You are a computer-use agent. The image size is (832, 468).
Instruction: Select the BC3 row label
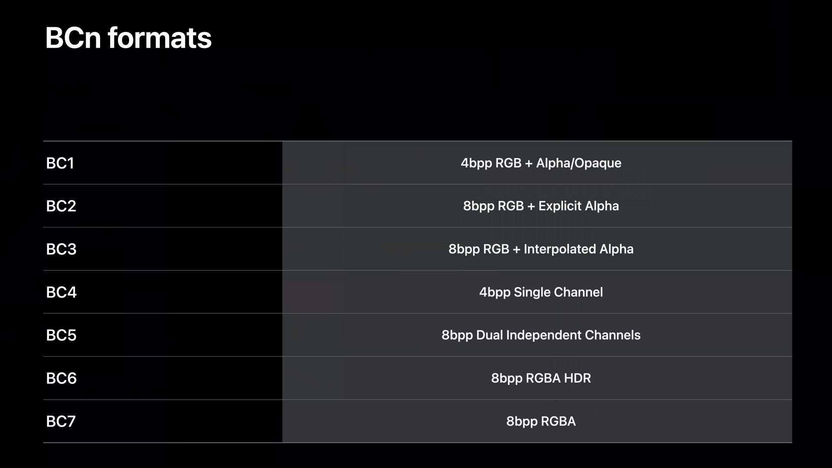coord(61,249)
